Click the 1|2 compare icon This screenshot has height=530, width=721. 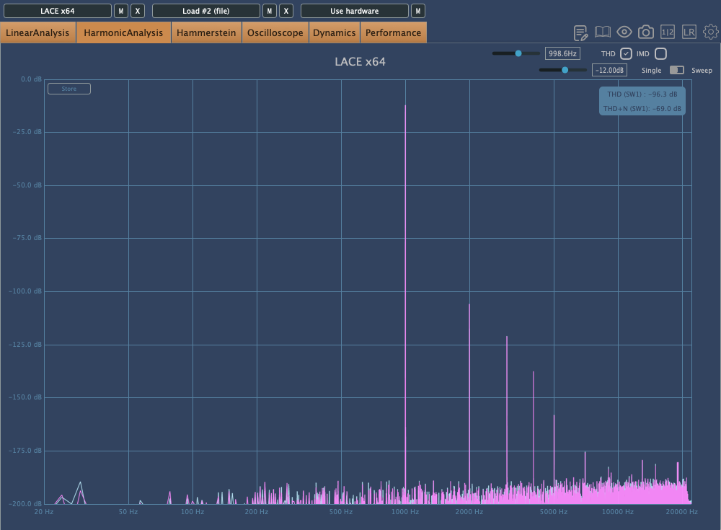(668, 32)
